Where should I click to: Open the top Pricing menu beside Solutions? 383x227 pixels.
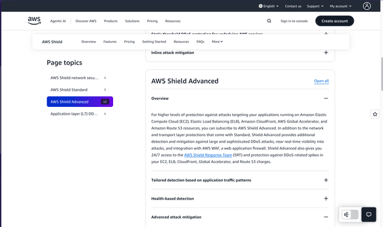tap(152, 21)
